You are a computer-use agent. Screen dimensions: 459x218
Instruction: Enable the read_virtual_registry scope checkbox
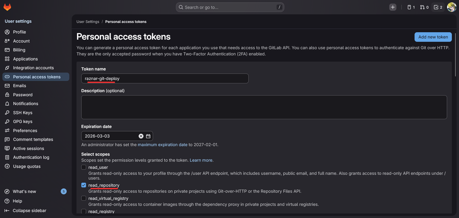tap(84, 198)
